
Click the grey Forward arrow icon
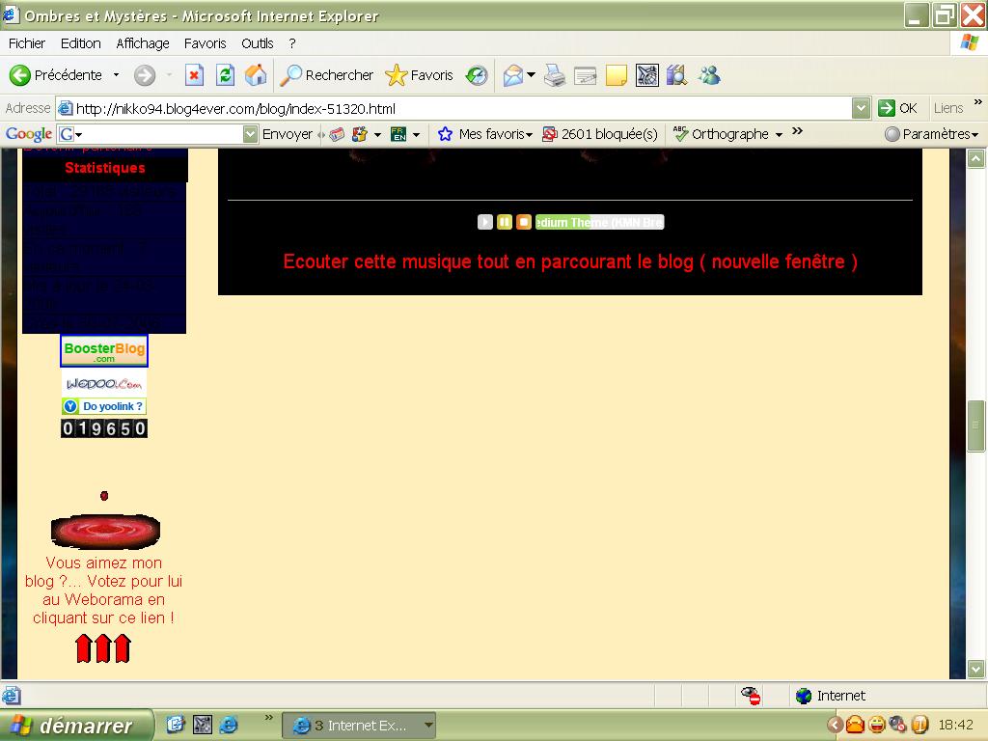145,75
